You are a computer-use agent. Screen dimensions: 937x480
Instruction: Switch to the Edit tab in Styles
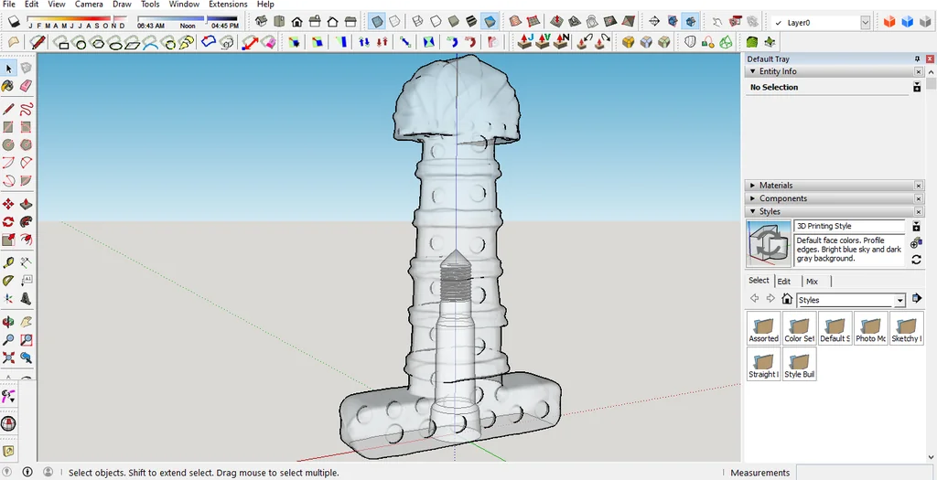pyautogui.click(x=784, y=282)
